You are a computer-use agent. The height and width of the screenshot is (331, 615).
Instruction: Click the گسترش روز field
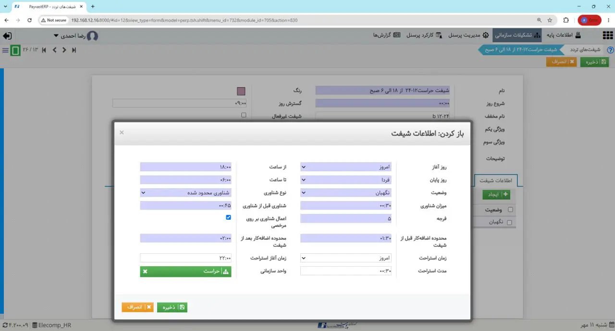(x=180, y=103)
